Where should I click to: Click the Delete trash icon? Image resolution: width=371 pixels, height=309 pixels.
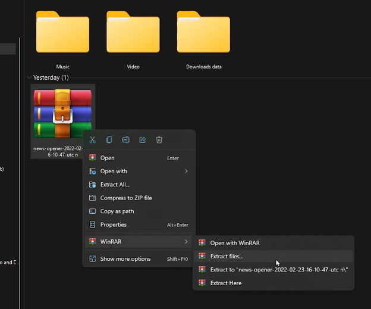(x=159, y=140)
